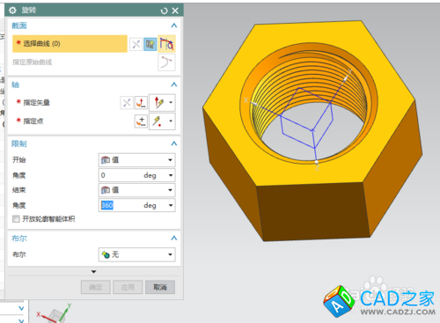Open the point dialog icon
The height and width of the screenshot is (323, 440).
click(141, 121)
